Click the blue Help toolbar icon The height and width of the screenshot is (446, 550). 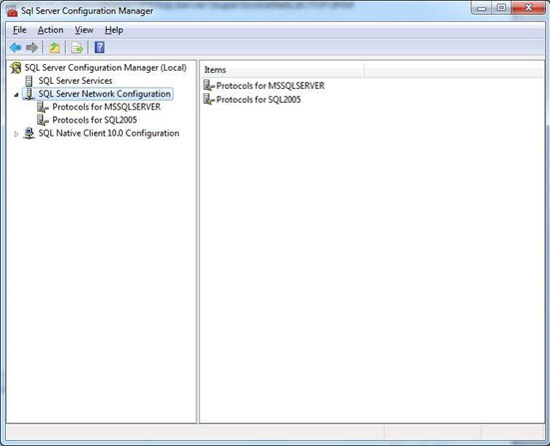[x=99, y=47]
